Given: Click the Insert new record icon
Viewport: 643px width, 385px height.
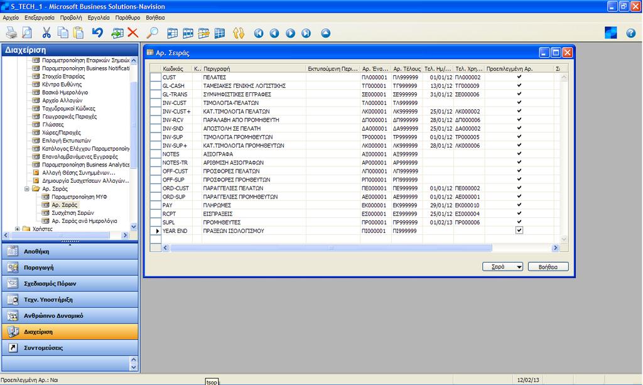Looking at the screenshot, I should [117, 33].
